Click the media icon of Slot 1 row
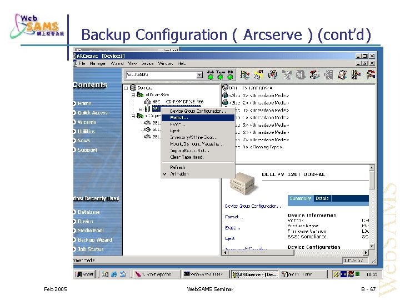400x300 pixels. pos(225,95)
